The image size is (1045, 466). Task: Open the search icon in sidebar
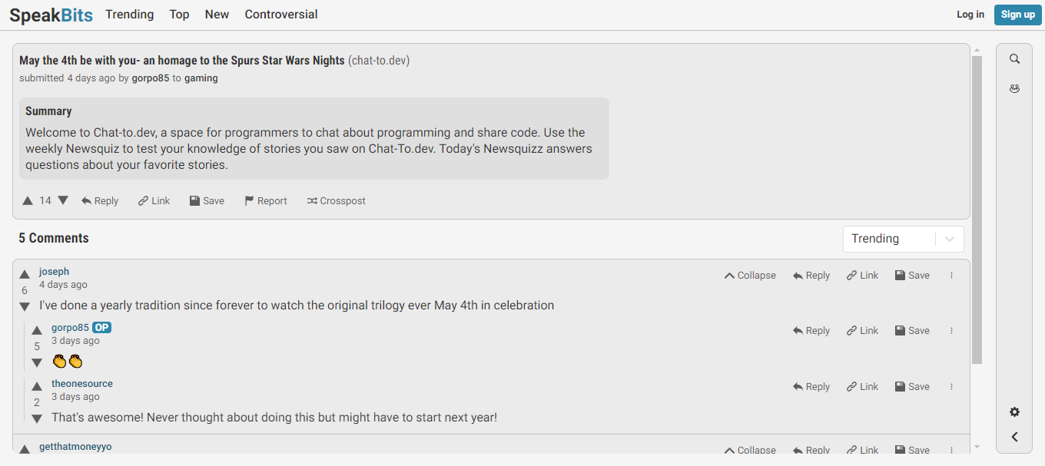1014,59
